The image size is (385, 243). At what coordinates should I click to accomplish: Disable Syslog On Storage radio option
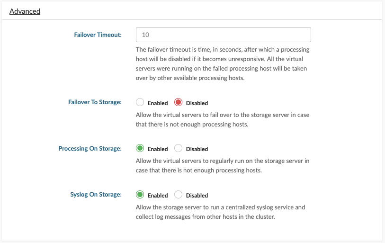click(x=178, y=195)
